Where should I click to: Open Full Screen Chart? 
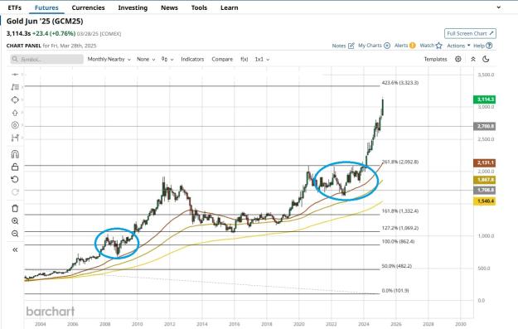[x=470, y=34]
